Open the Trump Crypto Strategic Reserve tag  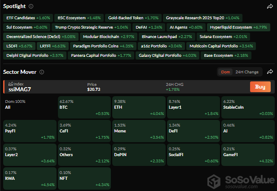tap(91, 27)
